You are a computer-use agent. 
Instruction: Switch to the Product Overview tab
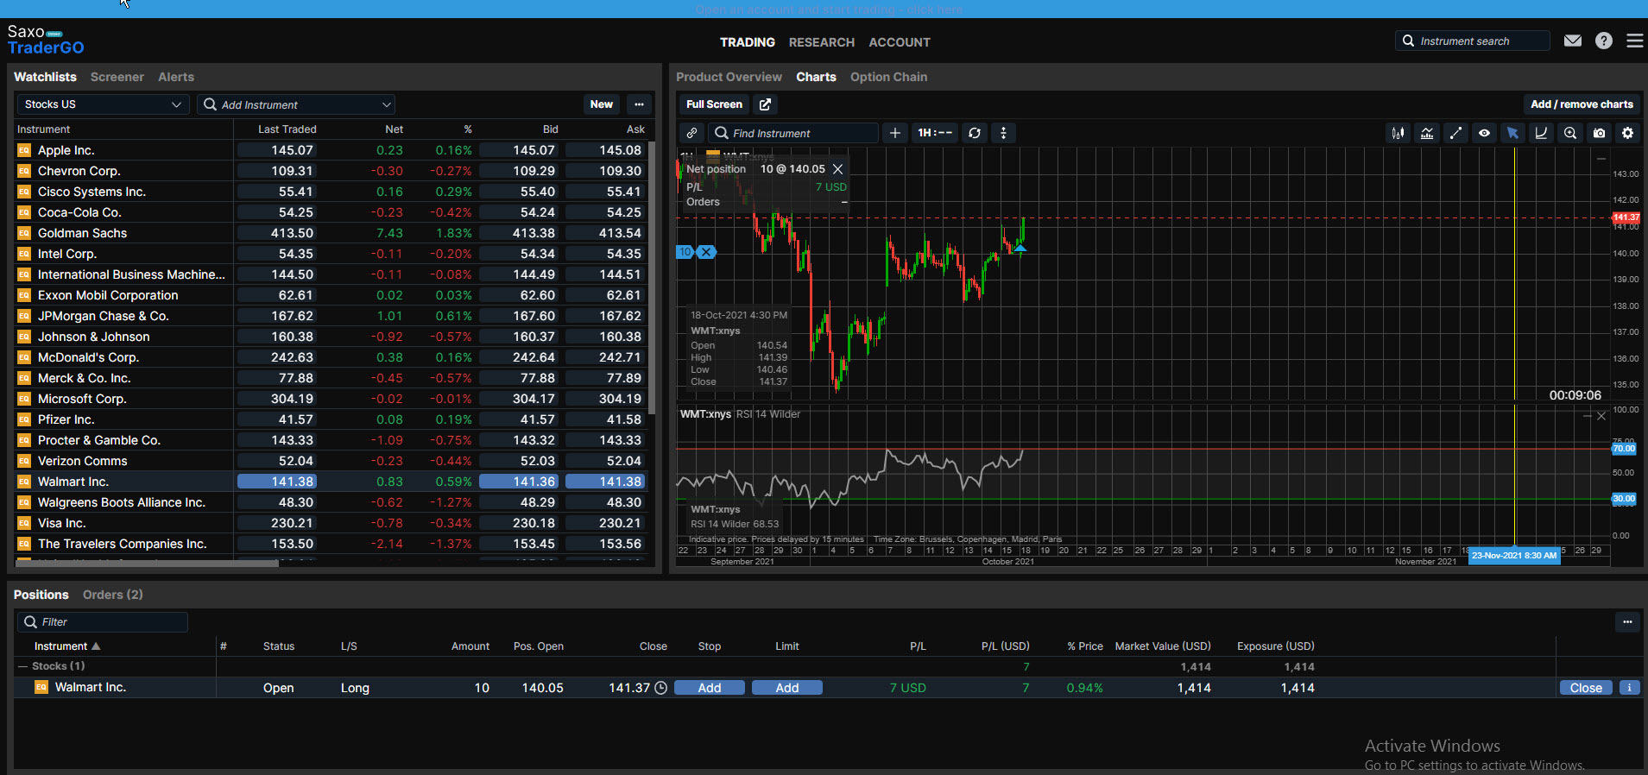(x=729, y=77)
